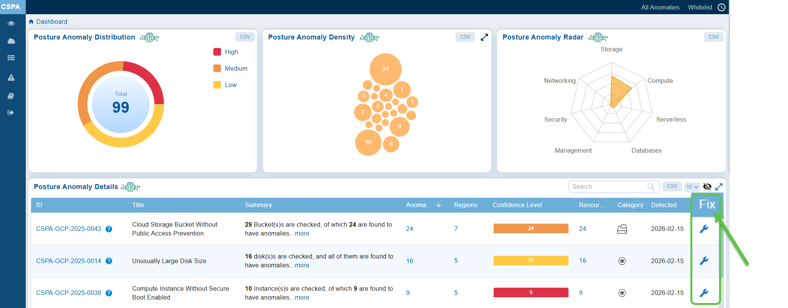The height and width of the screenshot is (308, 788).
Task: Toggle hidden columns eye-slash icon
Action: point(707,186)
